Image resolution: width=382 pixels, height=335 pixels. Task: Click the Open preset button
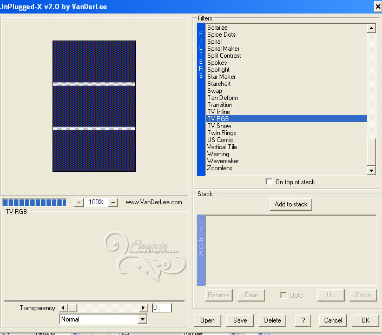pyautogui.click(x=207, y=320)
